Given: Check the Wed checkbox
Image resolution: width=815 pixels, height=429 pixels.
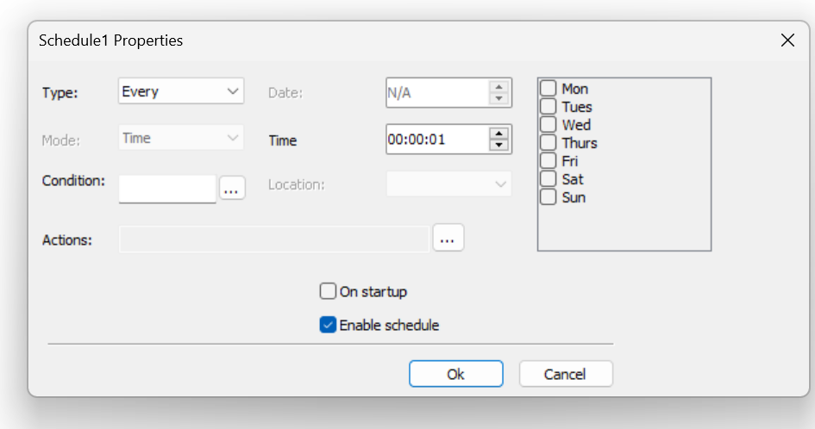Looking at the screenshot, I should point(548,125).
